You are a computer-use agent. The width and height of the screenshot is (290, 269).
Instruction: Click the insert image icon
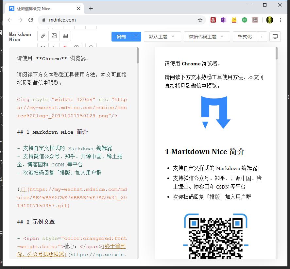[x=54, y=36]
